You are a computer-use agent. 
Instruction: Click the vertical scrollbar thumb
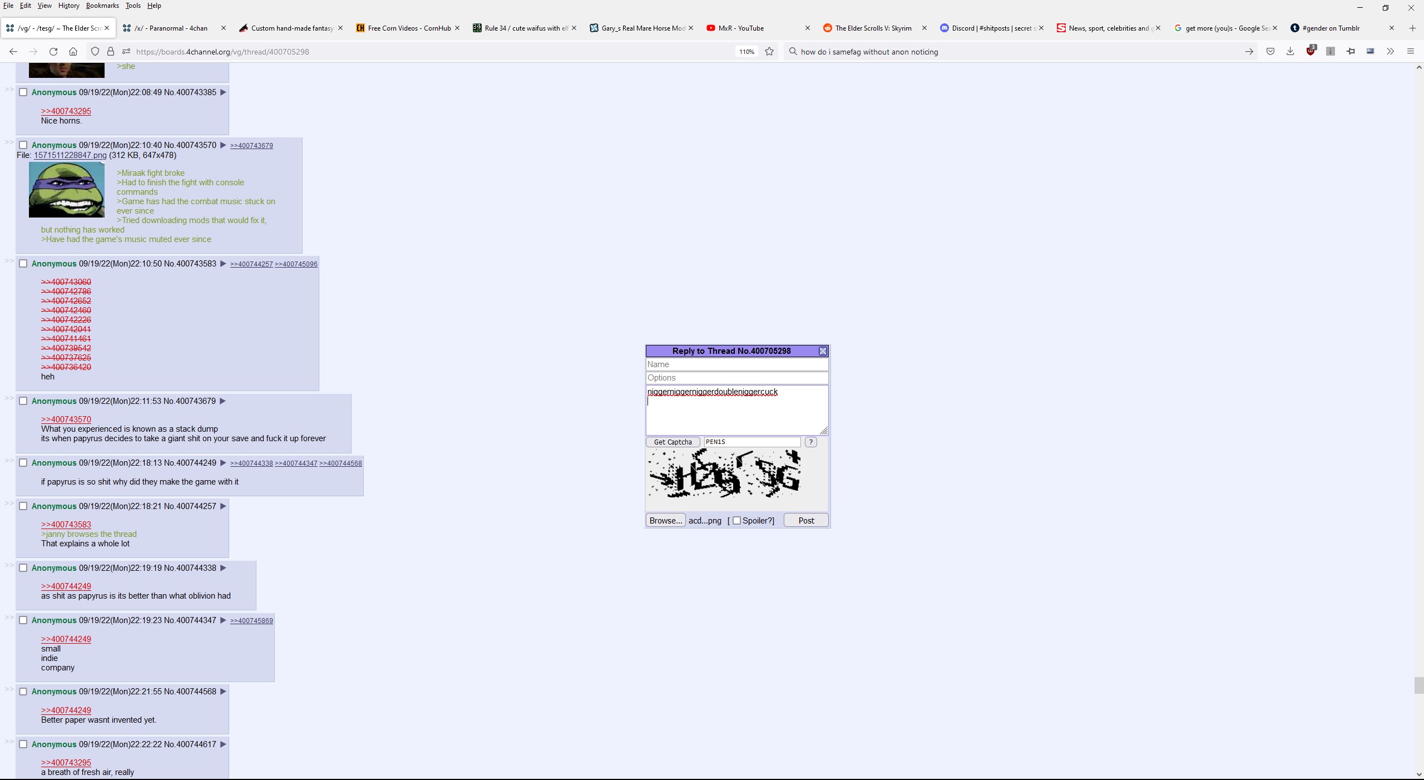[x=1418, y=685]
